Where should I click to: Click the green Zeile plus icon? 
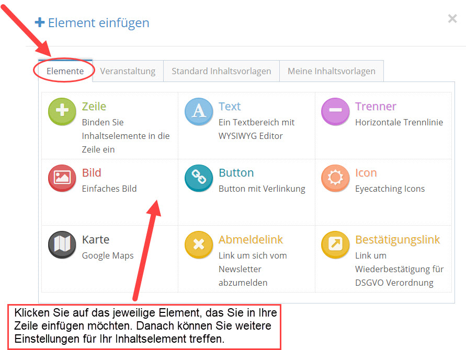[62, 111]
